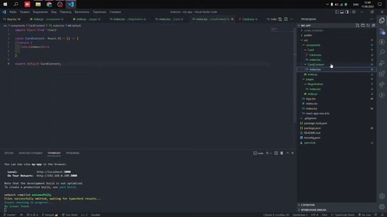This screenshot has width=387, height=217.
Task: Refresh the explorer tree
Action: 368,25
